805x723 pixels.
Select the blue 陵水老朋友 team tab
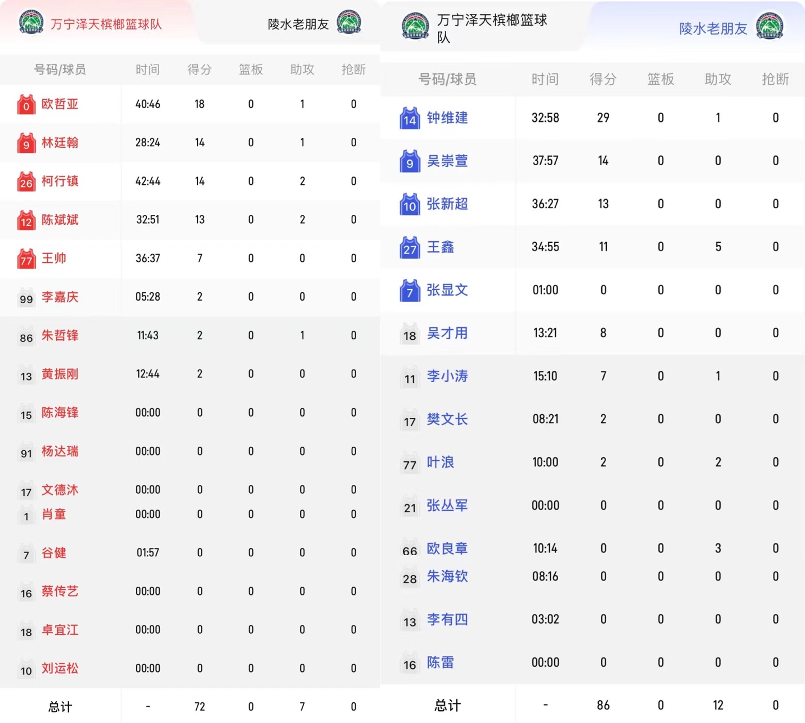pos(713,28)
